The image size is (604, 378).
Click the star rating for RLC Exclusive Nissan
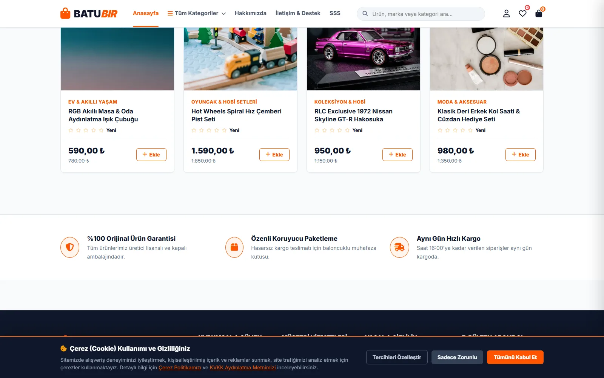[x=332, y=130]
